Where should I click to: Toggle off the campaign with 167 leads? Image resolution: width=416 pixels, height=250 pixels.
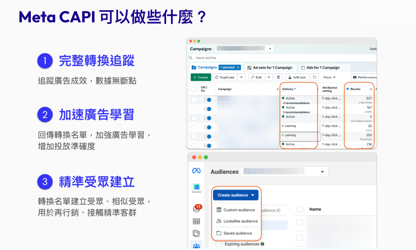pos(208,109)
